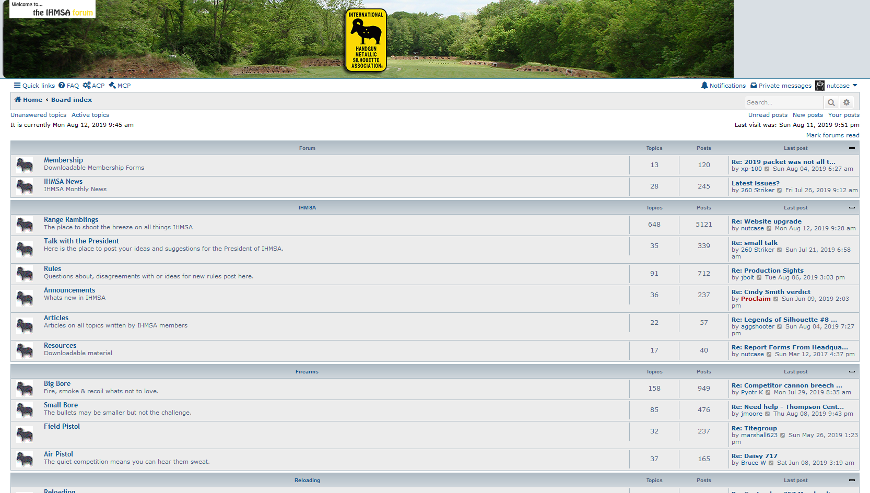Click the Announcements forum ram icon
Viewport: 870px width, 493px height.
(25, 298)
